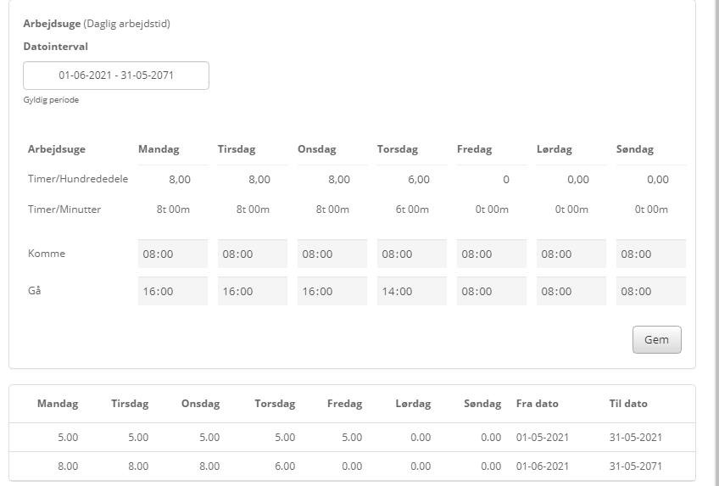Select Lørdag Timer/Hundrededele hours field
Image resolution: width=719 pixels, height=486 pixels.
click(x=571, y=180)
